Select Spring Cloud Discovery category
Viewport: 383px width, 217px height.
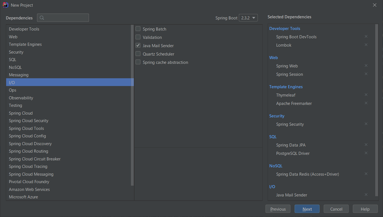68,144
